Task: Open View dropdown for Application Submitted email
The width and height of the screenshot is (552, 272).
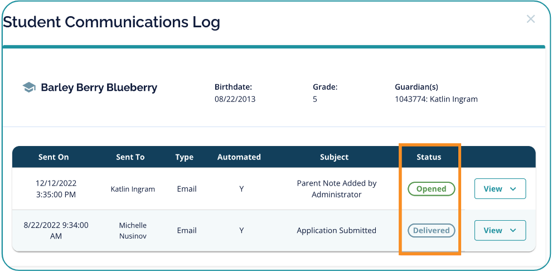Action: (x=500, y=230)
